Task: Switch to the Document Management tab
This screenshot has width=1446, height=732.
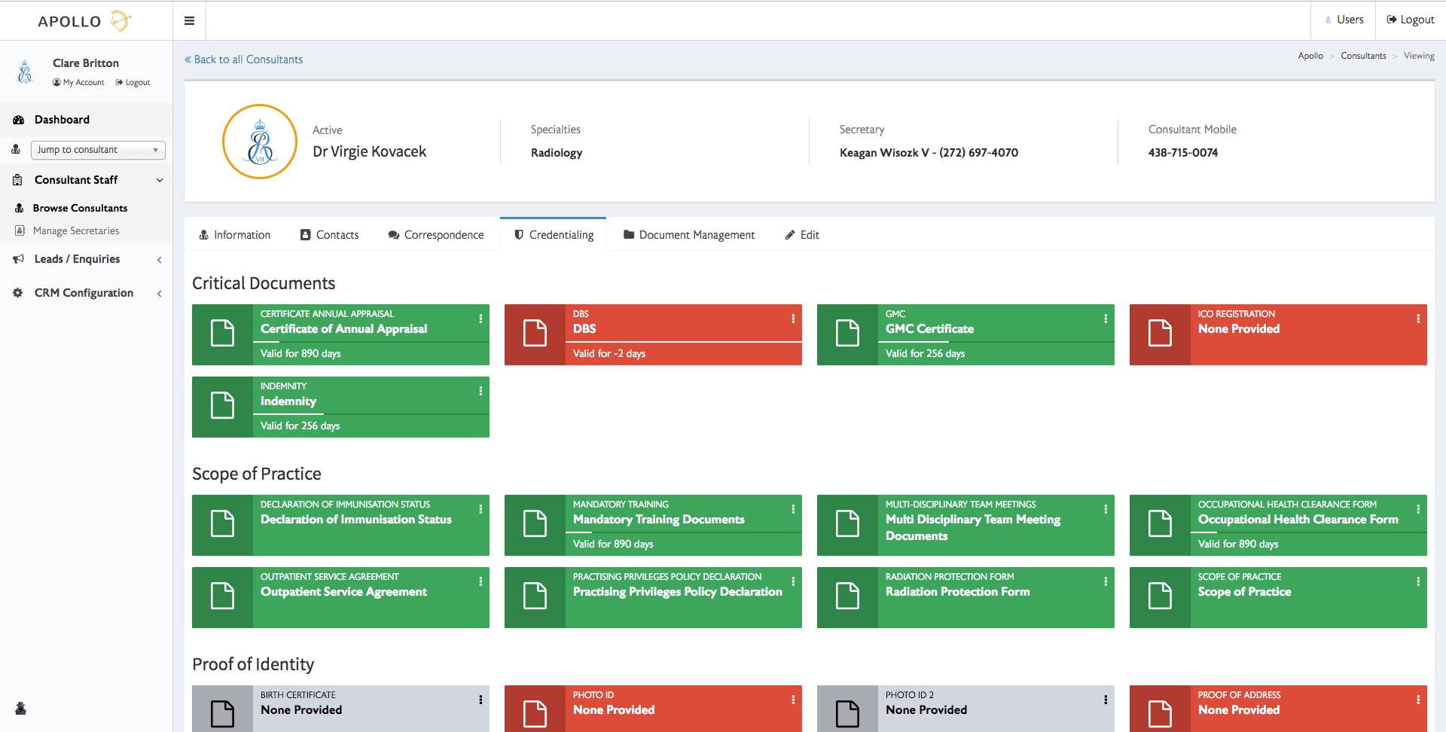Action: coord(689,235)
